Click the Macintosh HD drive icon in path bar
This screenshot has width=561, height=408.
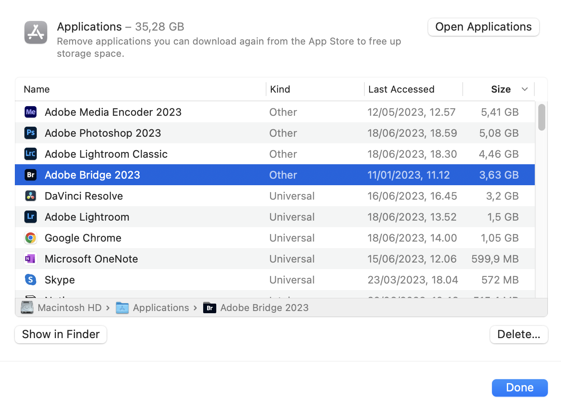pos(27,308)
